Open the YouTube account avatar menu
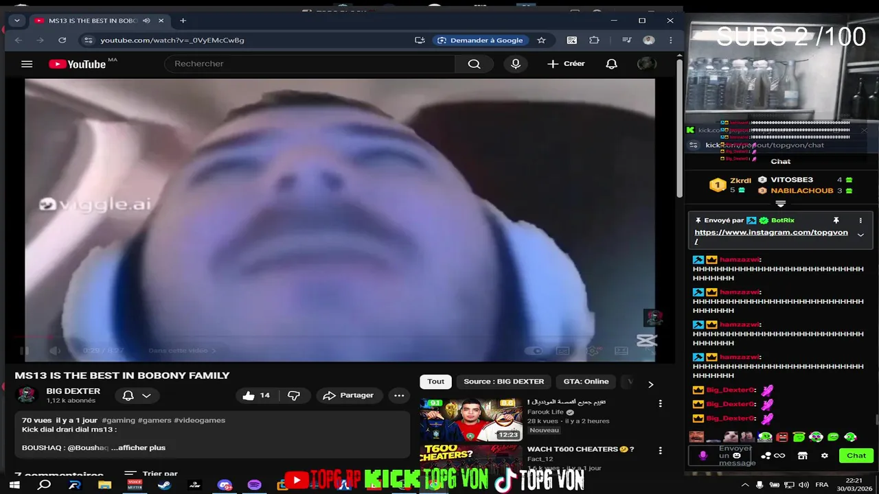 tap(646, 64)
